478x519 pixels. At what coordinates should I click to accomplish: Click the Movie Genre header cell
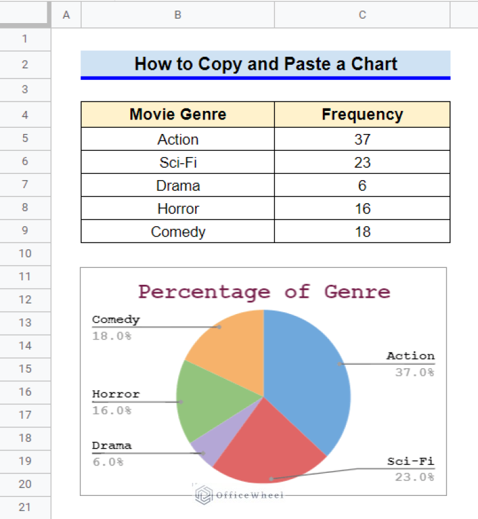[x=178, y=114]
